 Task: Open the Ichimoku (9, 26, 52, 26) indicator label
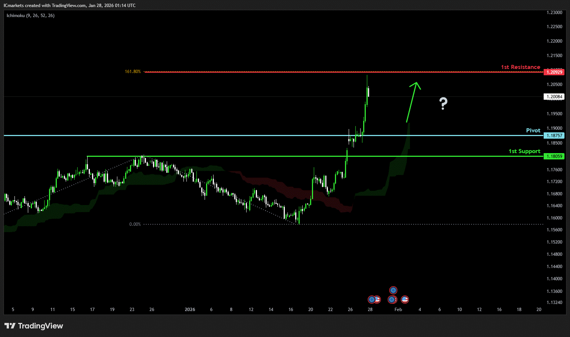click(30, 16)
